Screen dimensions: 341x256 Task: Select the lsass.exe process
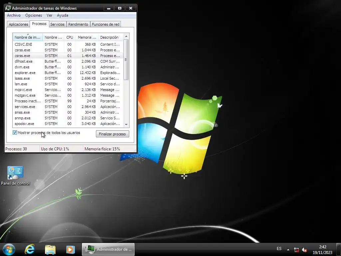coord(68,78)
